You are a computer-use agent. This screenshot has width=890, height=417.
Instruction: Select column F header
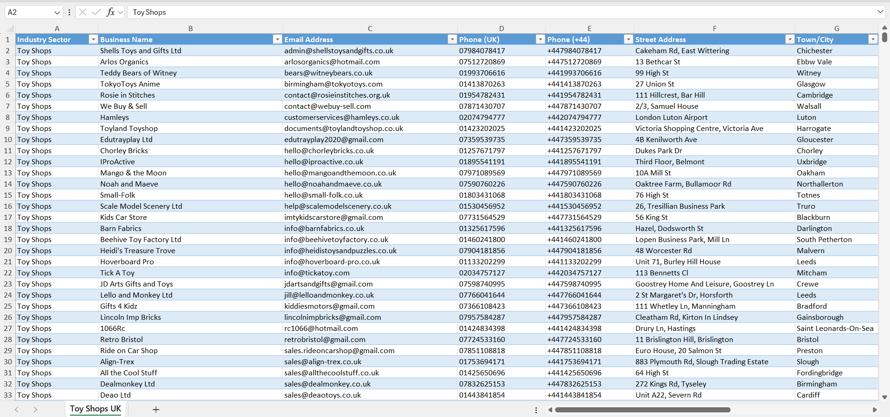point(714,29)
